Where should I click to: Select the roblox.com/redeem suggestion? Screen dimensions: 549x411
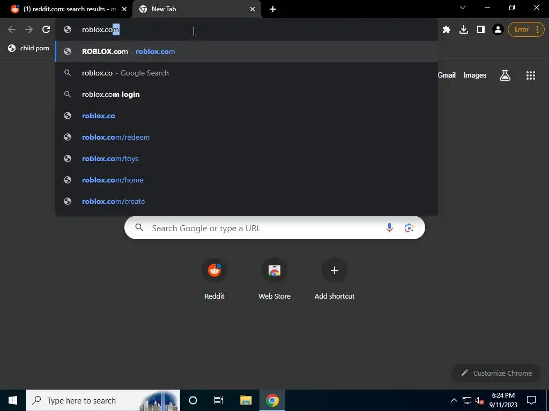(246, 137)
